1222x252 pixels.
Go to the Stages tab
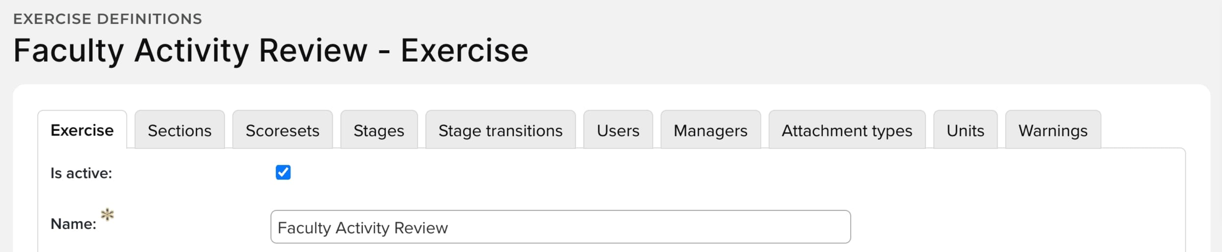(x=378, y=130)
